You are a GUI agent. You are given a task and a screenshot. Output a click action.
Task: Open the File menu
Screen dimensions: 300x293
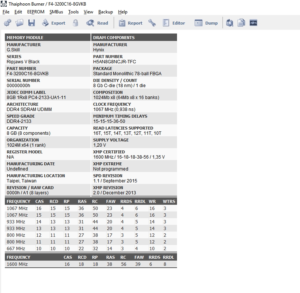[6, 12]
